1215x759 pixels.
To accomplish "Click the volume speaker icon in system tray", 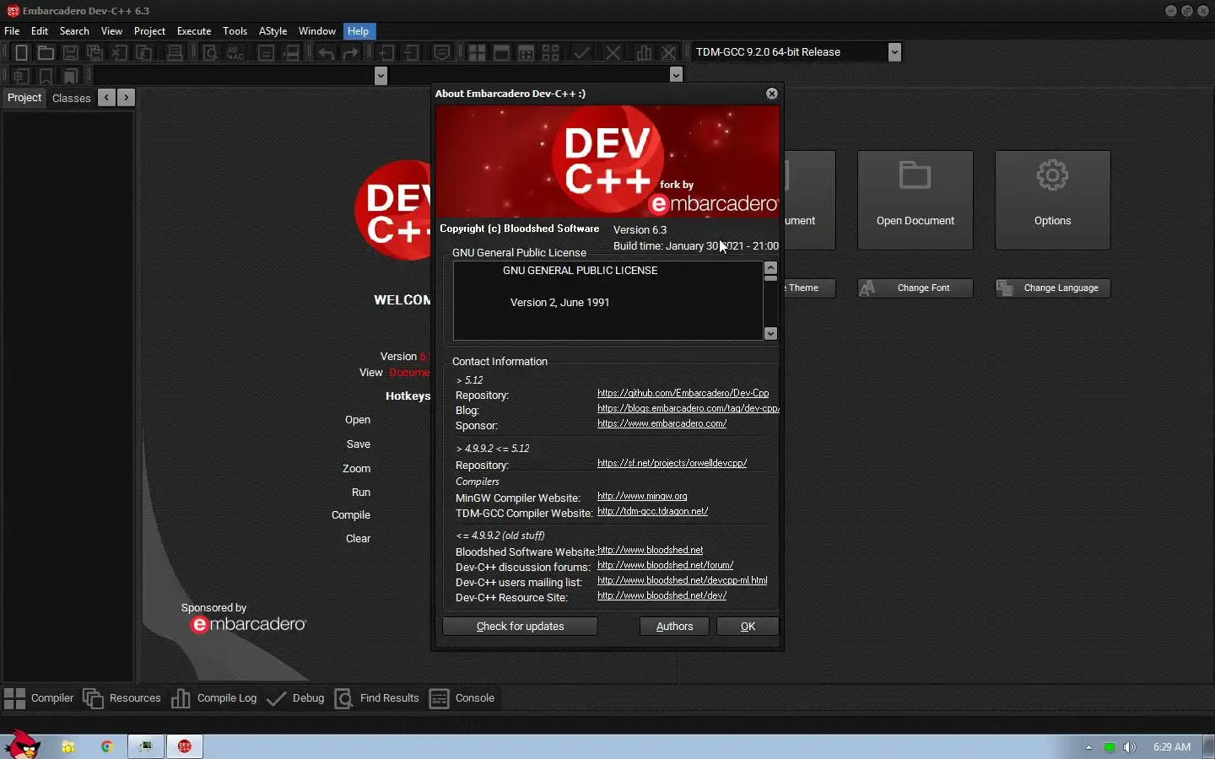I will [1130, 747].
